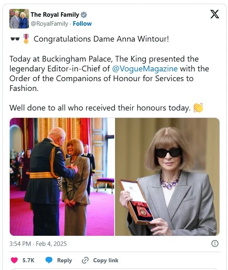Click the clapping hands emoji
The image size is (228, 270).
point(198,108)
